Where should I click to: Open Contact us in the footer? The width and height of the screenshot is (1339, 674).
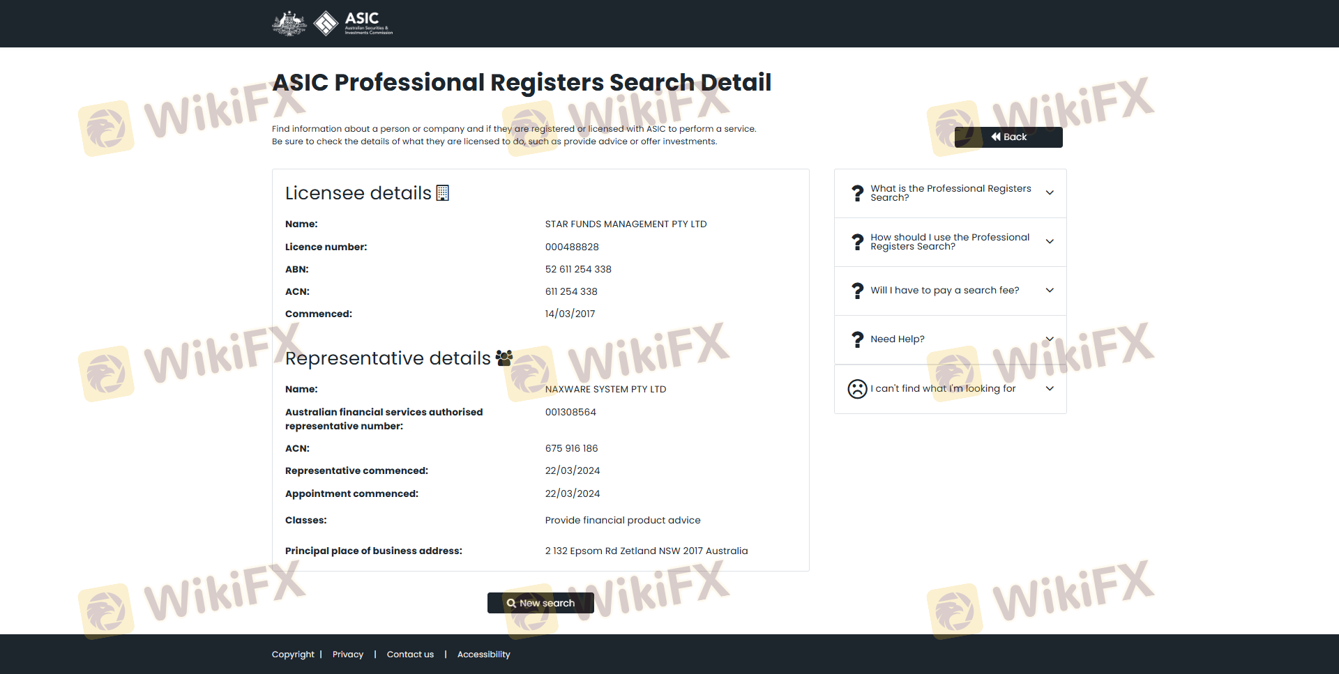tap(410, 654)
